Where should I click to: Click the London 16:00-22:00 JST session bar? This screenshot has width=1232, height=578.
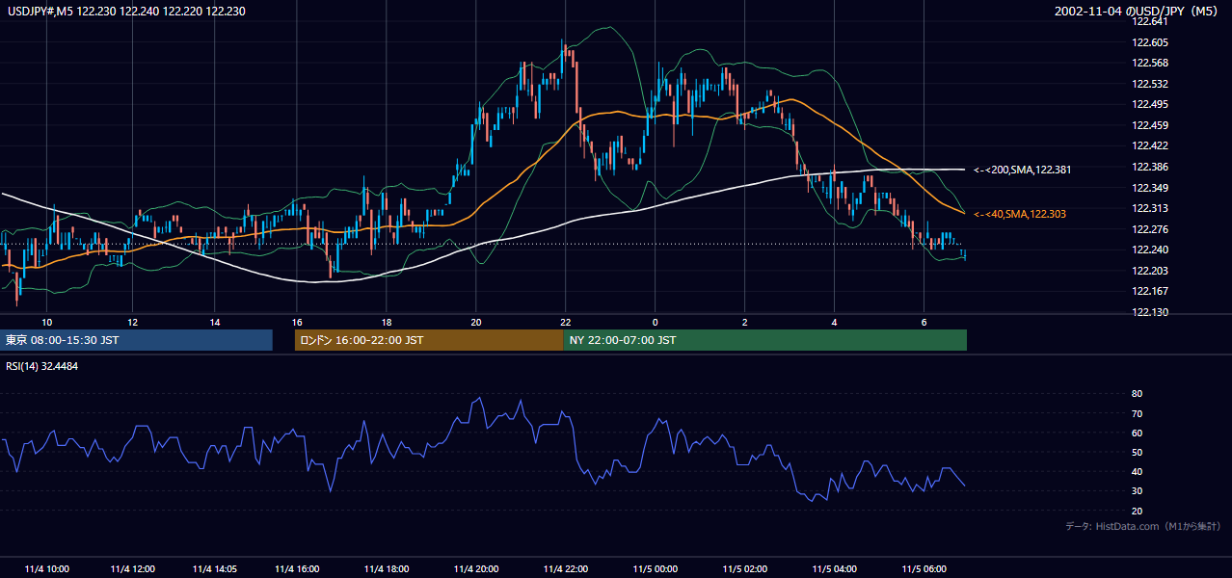tap(429, 340)
